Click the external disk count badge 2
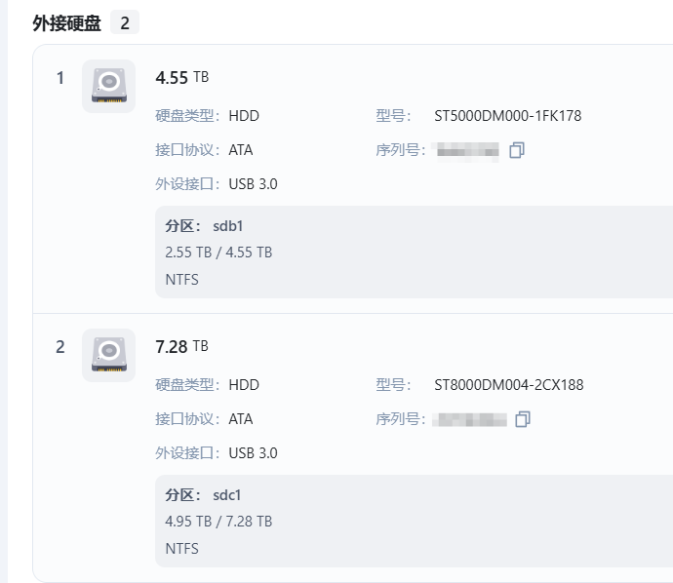The height and width of the screenshot is (583, 673). [125, 22]
